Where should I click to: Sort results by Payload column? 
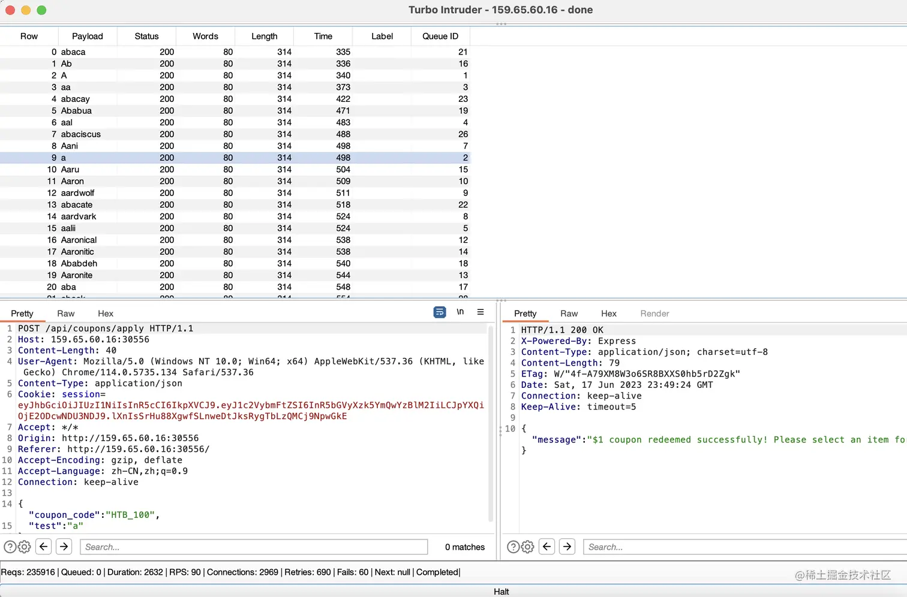click(x=88, y=36)
